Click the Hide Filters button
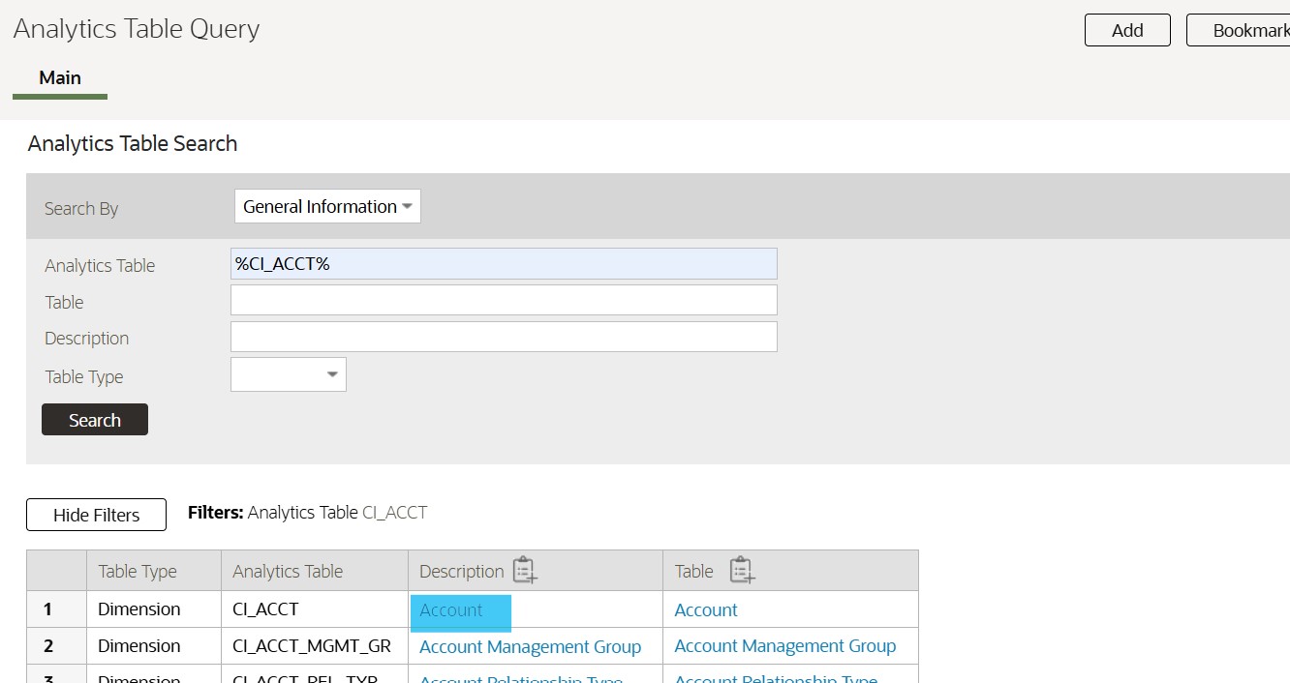 [96, 515]
